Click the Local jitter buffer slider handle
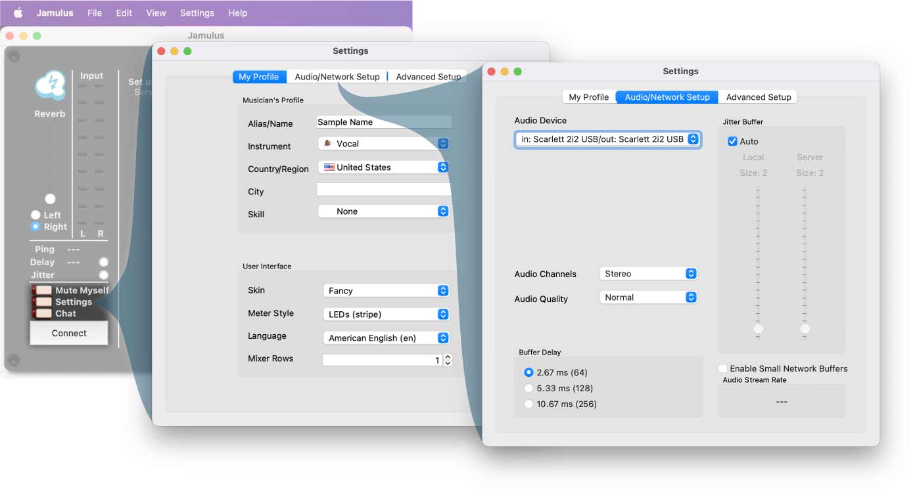 tap(759, 329)
